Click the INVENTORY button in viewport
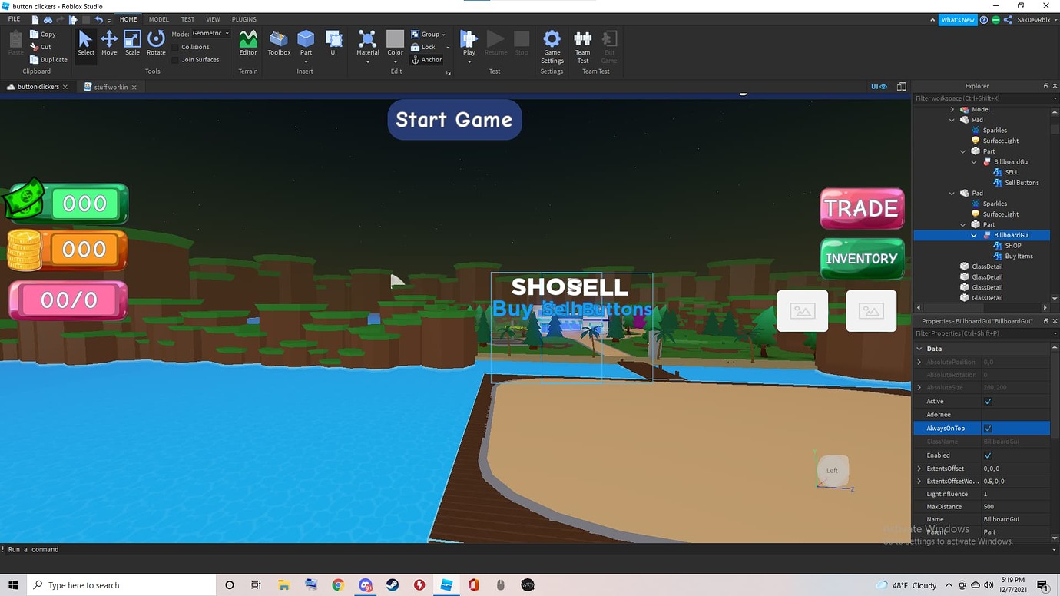 click(862, 259)
